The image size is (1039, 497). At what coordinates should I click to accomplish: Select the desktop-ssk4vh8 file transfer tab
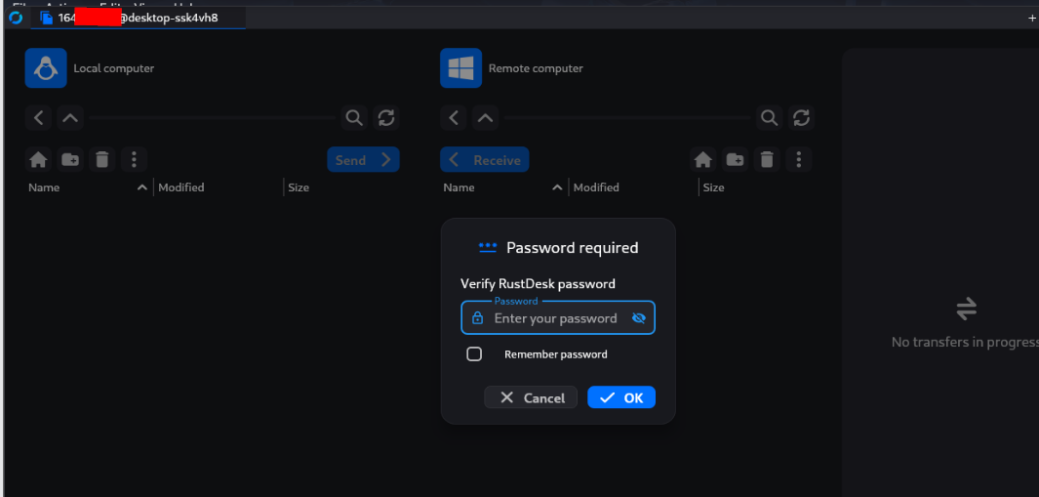point(139,18)
